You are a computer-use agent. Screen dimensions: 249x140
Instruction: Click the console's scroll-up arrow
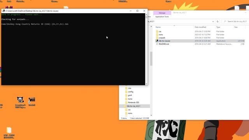tap(146, 14)
